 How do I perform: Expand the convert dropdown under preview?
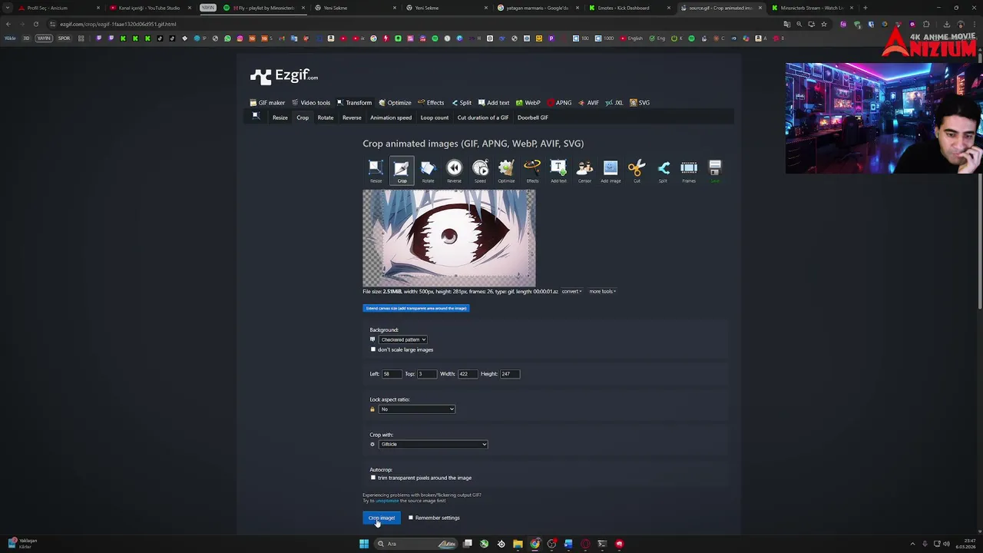[x=571, y=291]
